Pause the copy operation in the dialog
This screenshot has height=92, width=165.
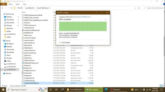point(100,19)
